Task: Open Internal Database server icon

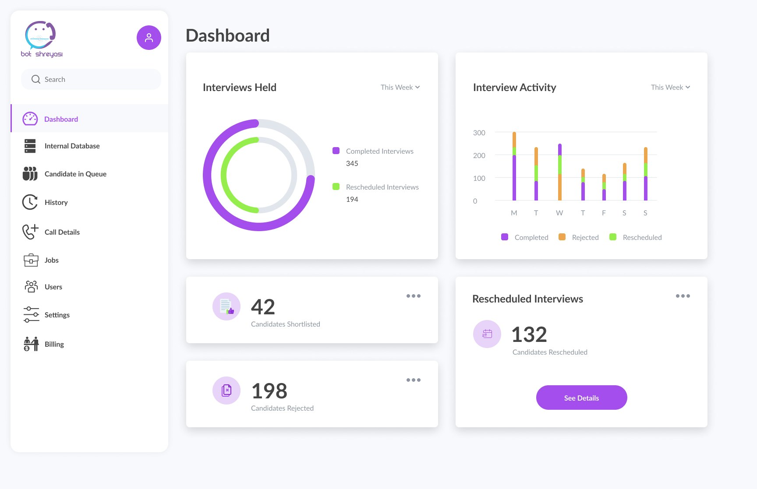Action: pos(30,146)
